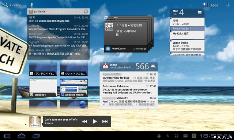234x140 pixels.
Task: Tap the headphones notification icon
Action: (177, 136)
